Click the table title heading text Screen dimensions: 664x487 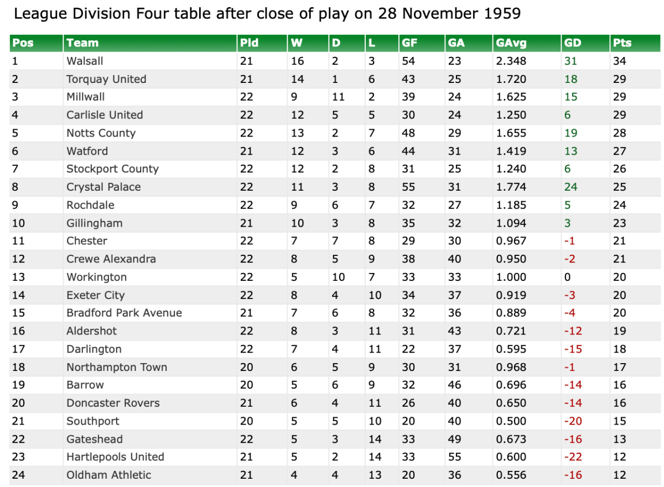[267, 13]
